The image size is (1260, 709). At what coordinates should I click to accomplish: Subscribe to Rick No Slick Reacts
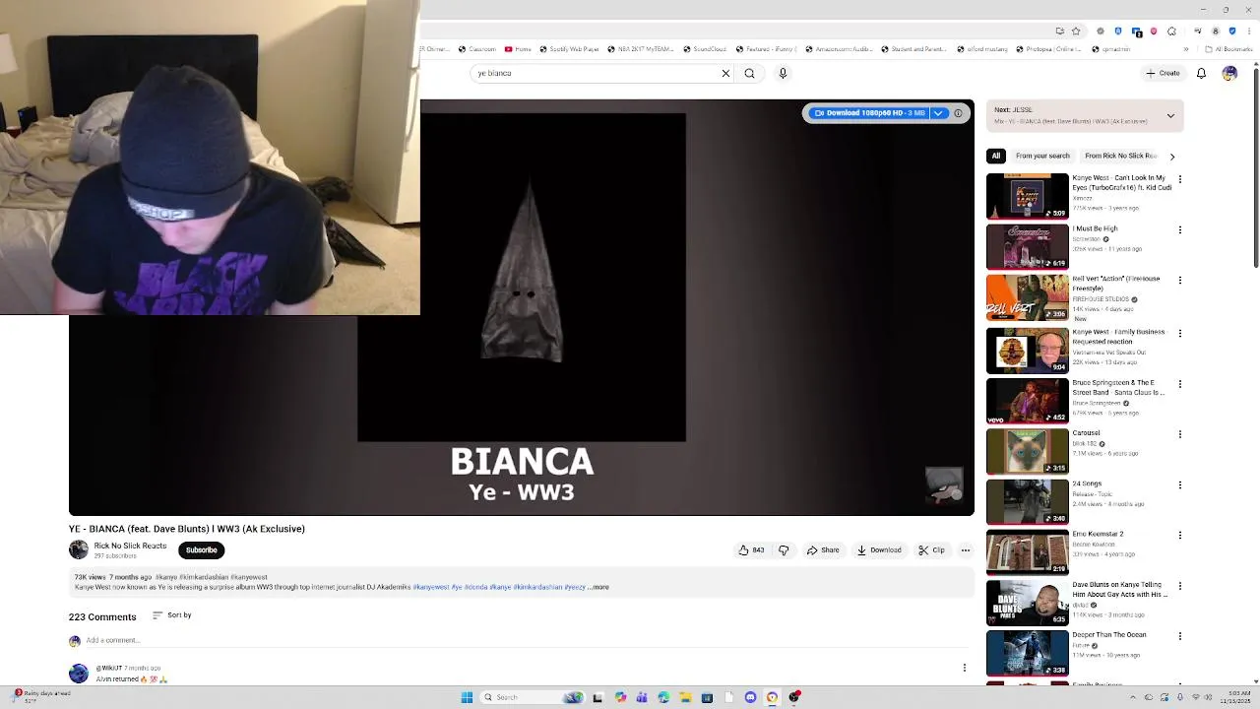pyautogui.click(x=201, y=550)
